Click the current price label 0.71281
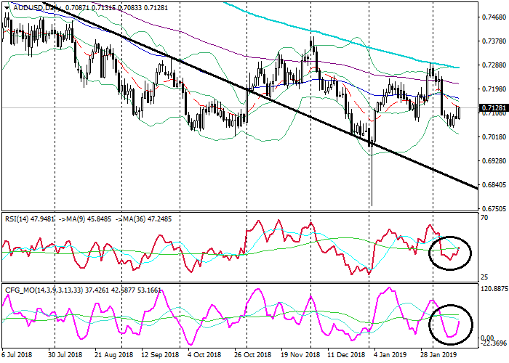This screenshot has width=509, height=363. click(x=493, y=108)
